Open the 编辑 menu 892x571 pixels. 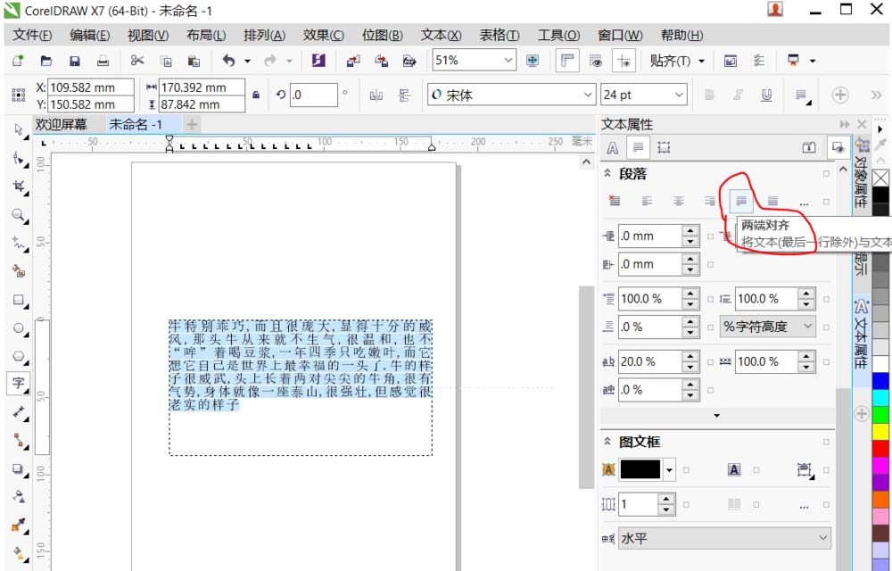90,36
